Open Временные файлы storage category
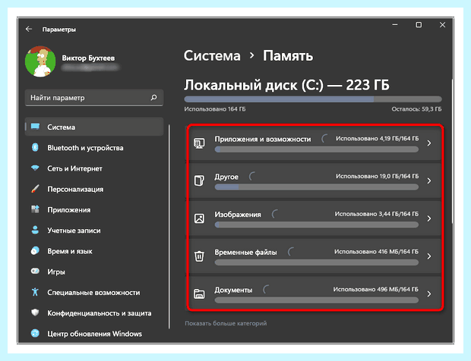 (x=315, y=256)
